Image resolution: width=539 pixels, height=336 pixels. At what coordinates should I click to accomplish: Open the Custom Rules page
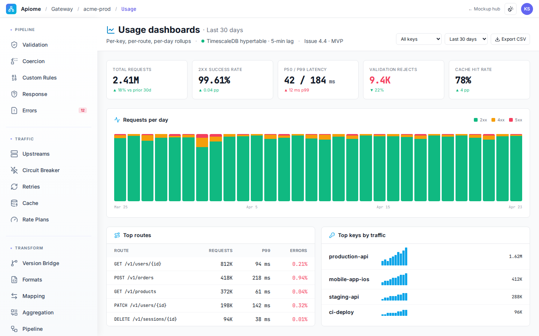pos(49,78)
